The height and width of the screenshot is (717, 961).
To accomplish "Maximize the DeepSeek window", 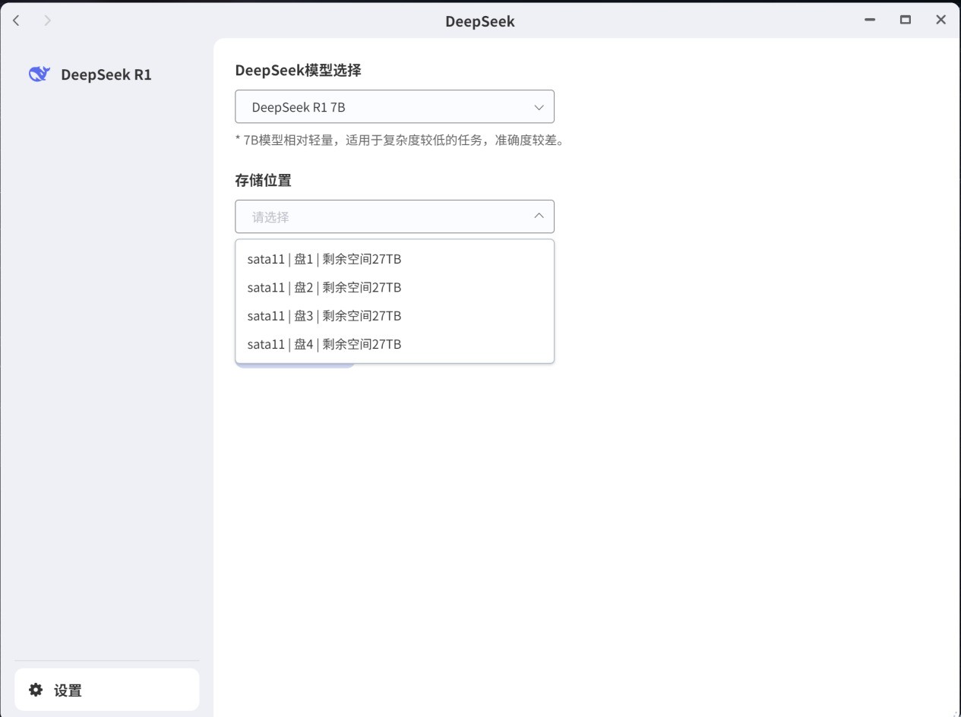I will 905,21.
